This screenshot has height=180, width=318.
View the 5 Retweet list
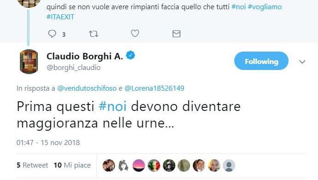coord(32,165)
